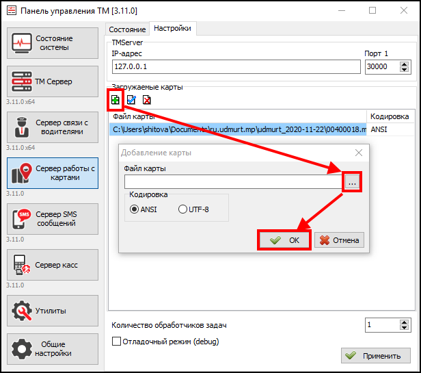The image size is (421, 373).
Task: Click the edit map entry icon
Action: 131,100
